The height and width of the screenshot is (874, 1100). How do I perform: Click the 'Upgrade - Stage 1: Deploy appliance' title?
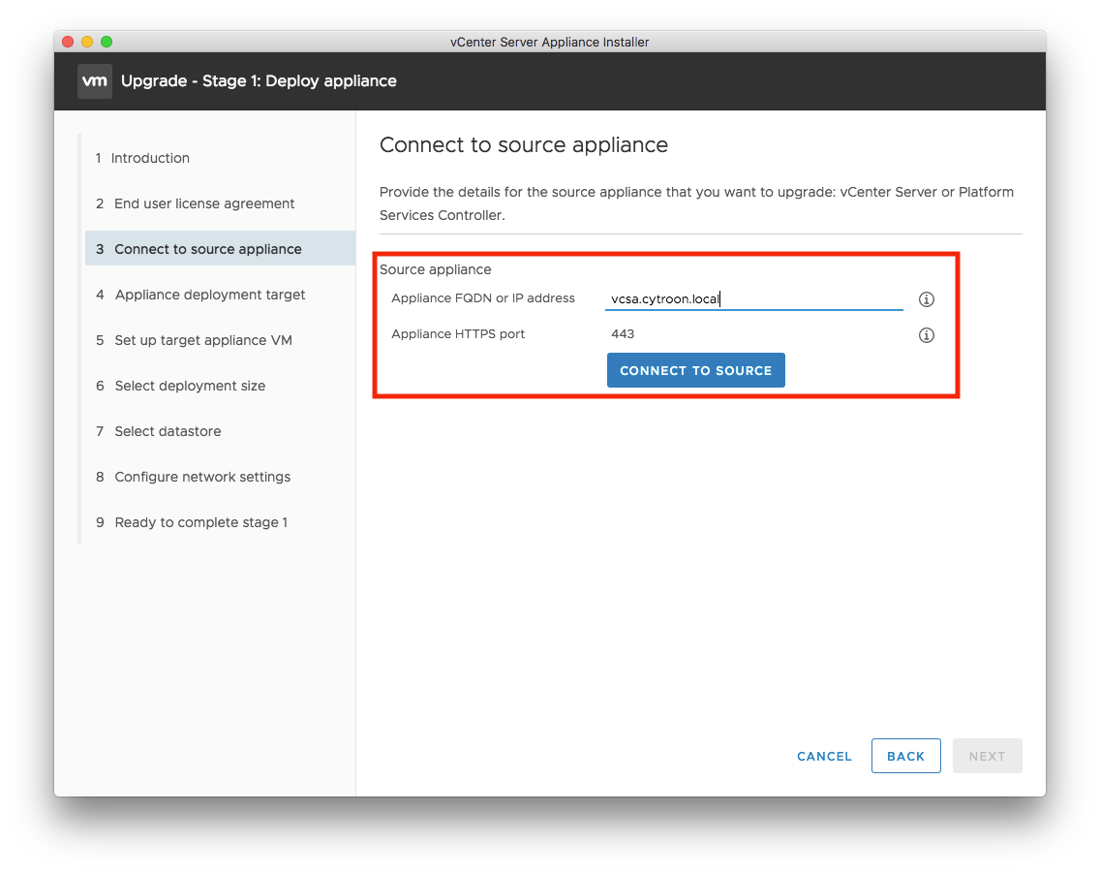click(259, 80)
